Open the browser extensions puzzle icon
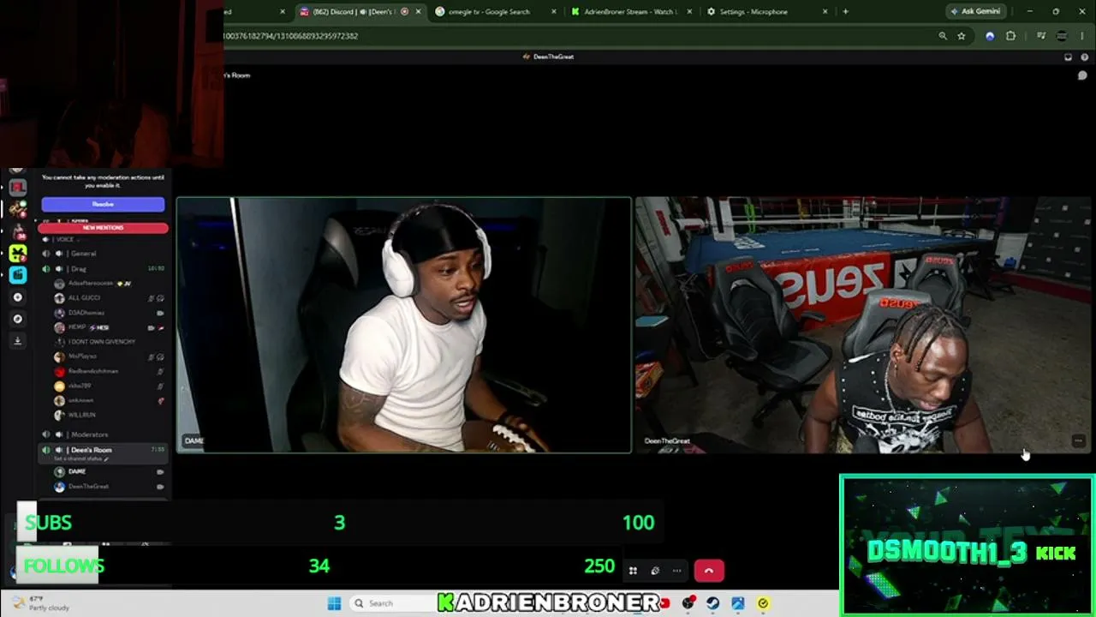Viewport: 1096px width, 617px height. pos(1011,36)
